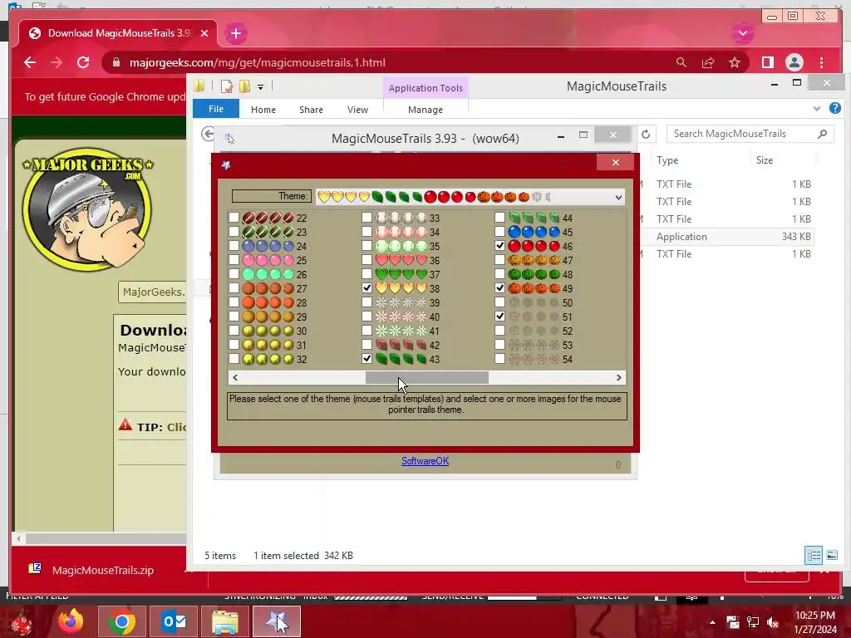This screenshot has width=851, height=638.
Task: Check the box for image 32
Action: (x=234, y=359)
